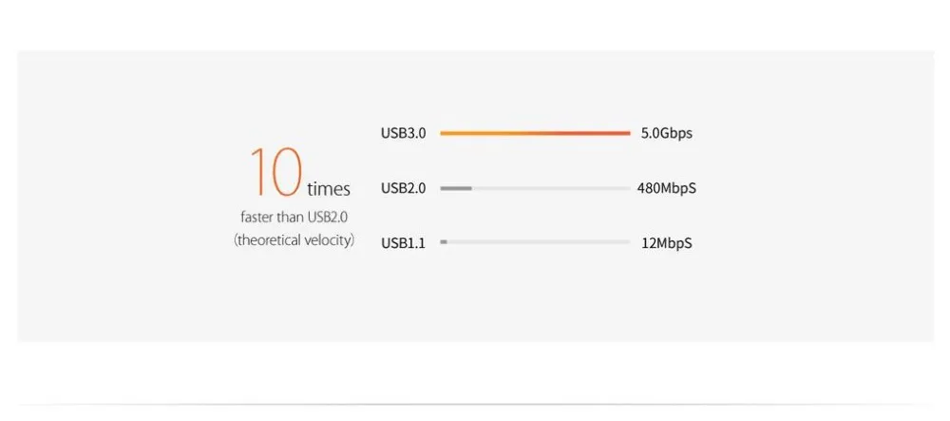The width and height of the screenshot is (950, 421).
Task: Select the 12MbpS speed value
Action: pos(667,243)
